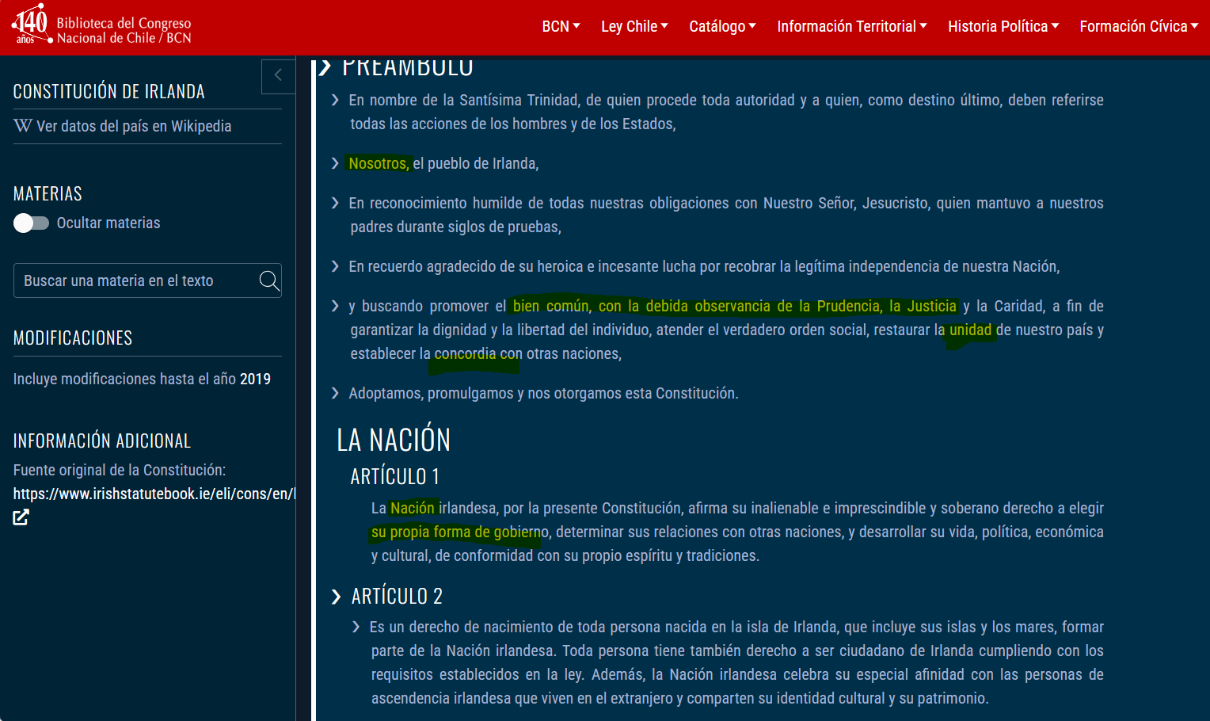Click the Wikipedia W icon
This screenshot has width=1210, height=721.
click(x=23, y=126)
